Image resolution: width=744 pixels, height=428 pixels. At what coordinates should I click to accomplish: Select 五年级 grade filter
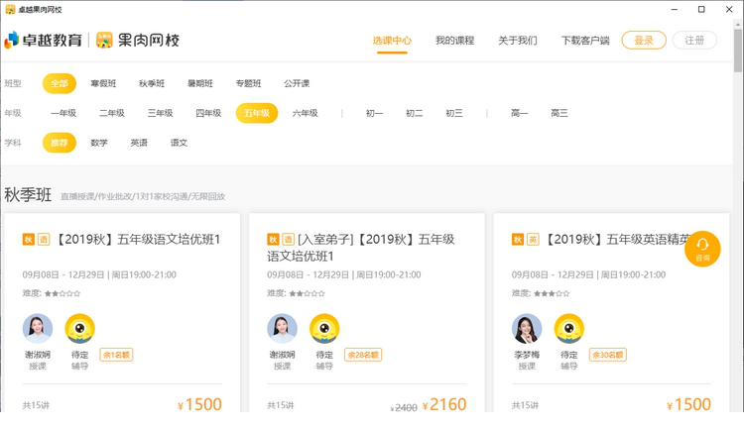(x=257, y=113)
